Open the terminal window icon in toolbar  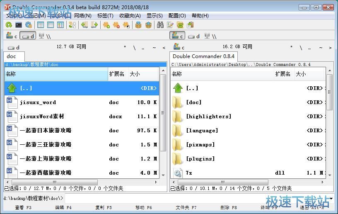click(19, 25)
